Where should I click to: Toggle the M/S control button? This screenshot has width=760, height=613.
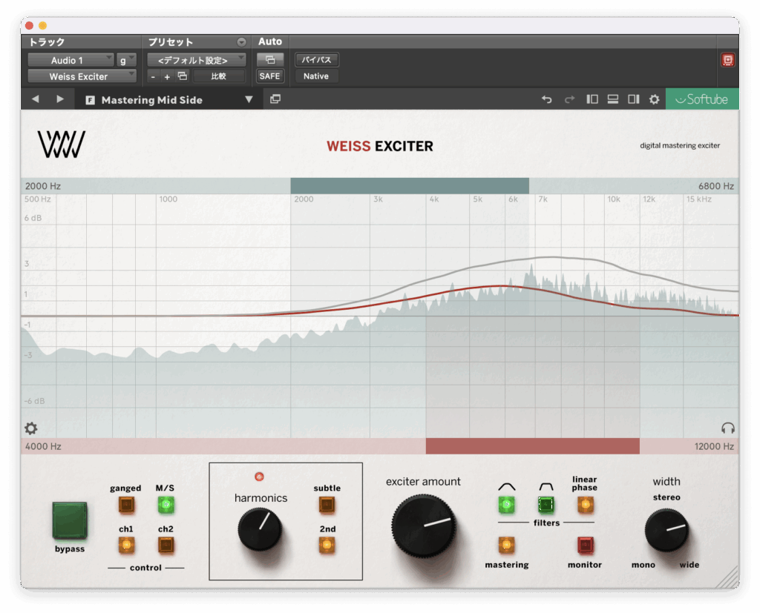click(x=166, y=505)
